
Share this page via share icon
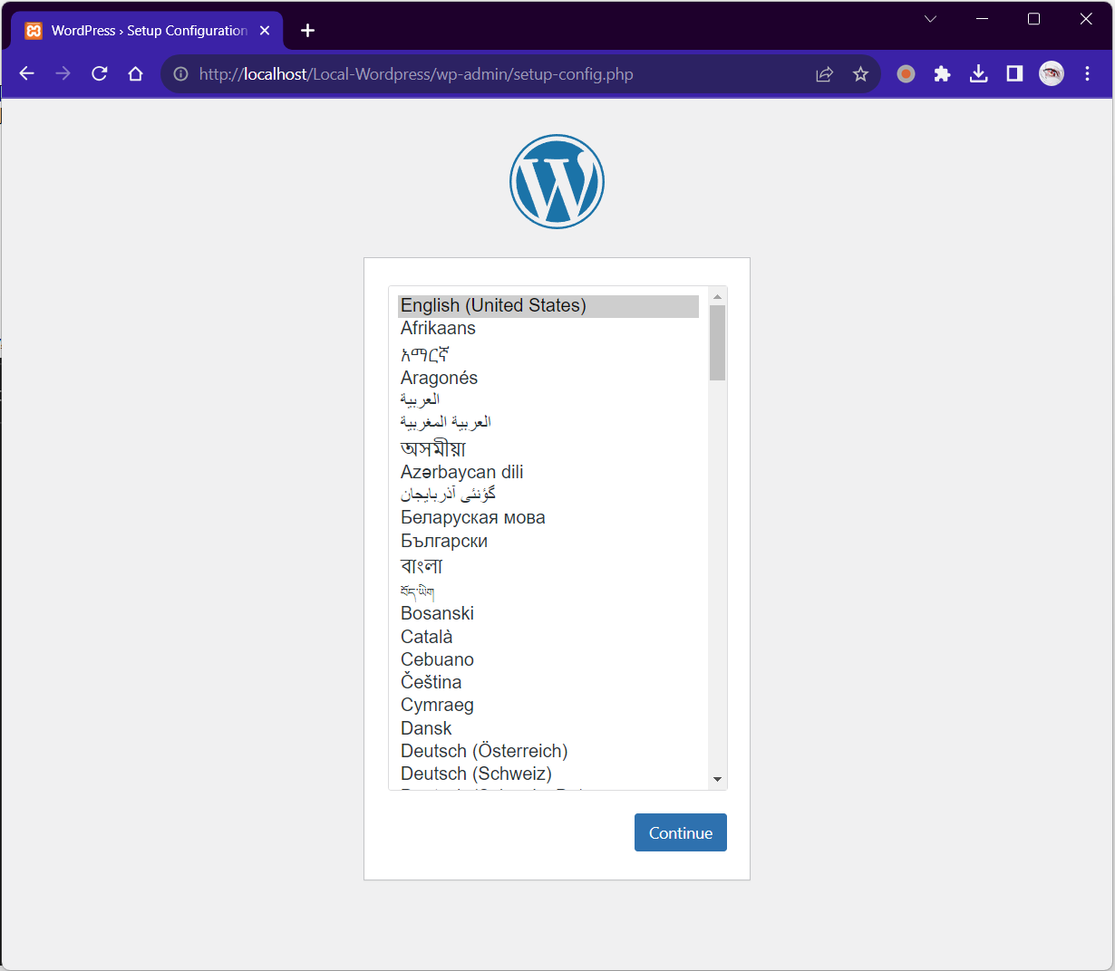click(825, 74)
